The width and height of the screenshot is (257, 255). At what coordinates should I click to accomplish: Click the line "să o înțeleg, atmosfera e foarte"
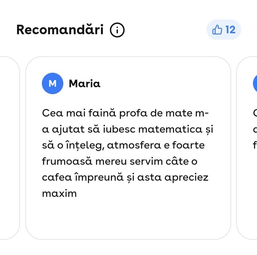[x=123, y=145]
